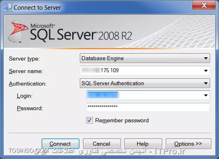Viewport: 219px width, 159px height.
Task: Close the Connect to Server window
Action: click(204, 5)
